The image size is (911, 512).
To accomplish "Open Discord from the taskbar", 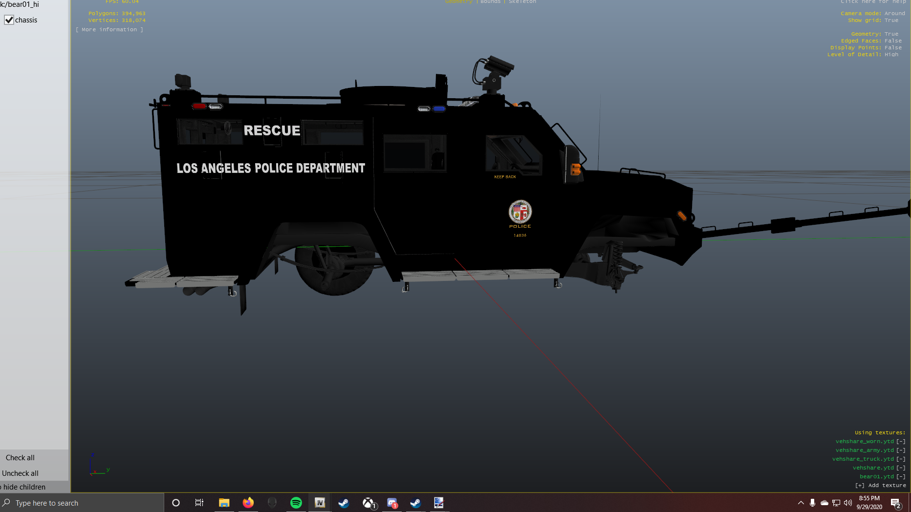I will [x=392, y=503].
